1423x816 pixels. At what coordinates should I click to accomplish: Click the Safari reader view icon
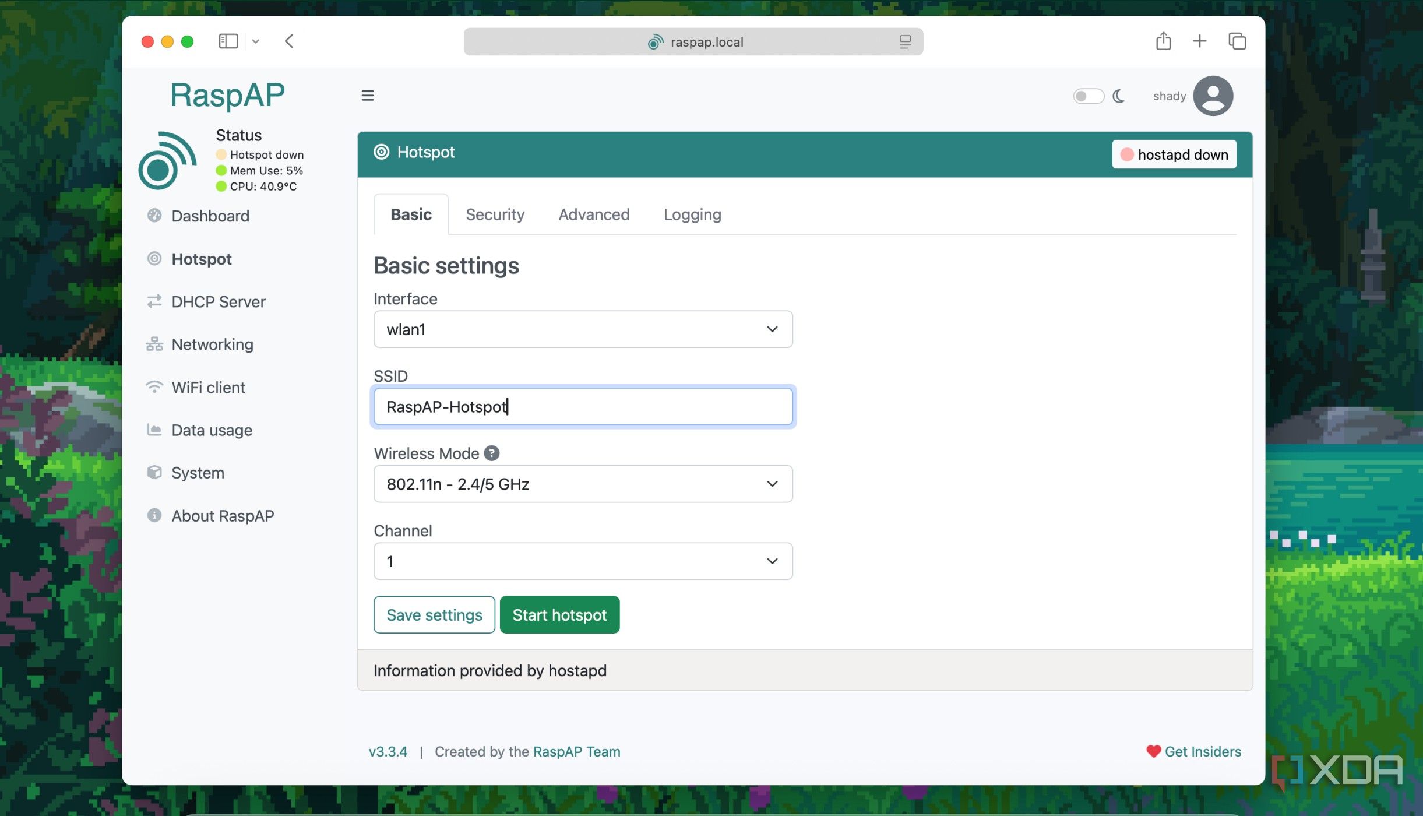click(x=904, y=41)
